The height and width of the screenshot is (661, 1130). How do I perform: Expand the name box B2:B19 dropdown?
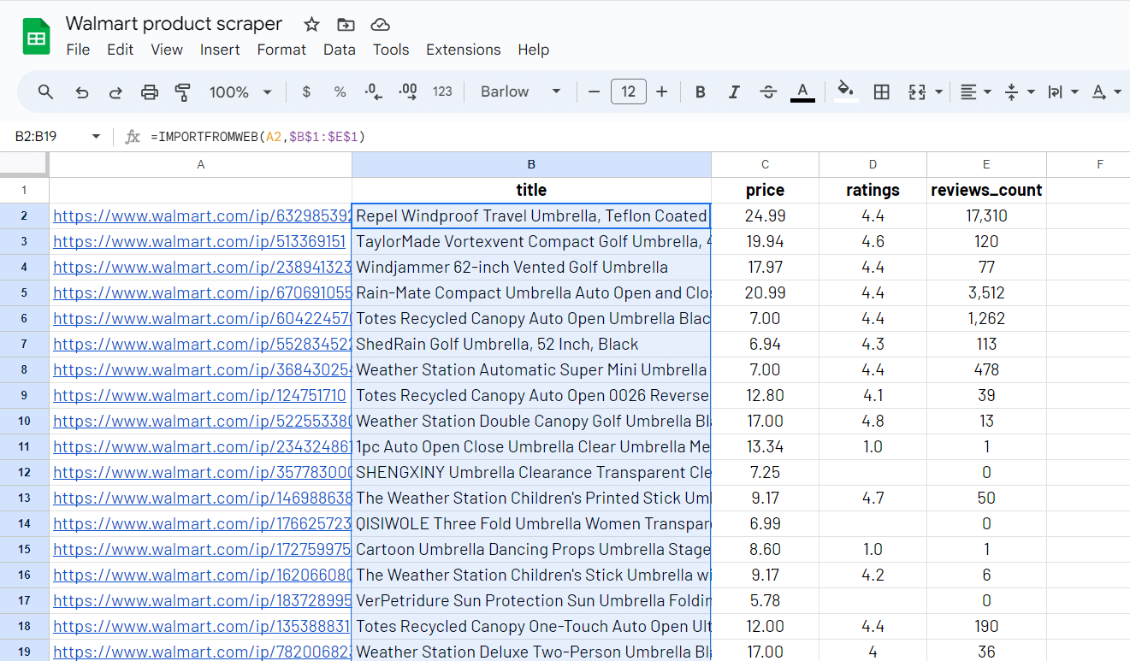(96, 137)
